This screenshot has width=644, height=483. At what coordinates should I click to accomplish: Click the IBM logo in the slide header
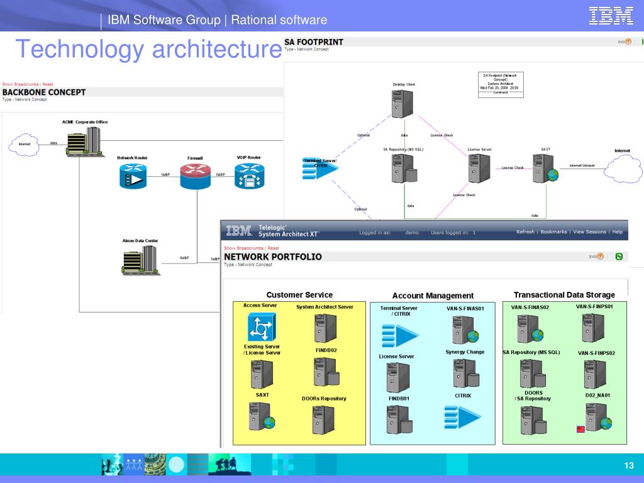click(611, 16)
